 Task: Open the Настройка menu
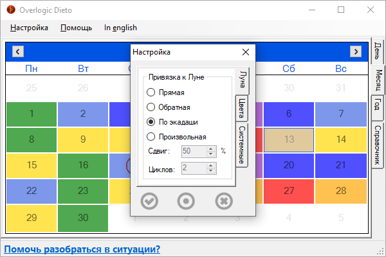click(x=30, y=28)
